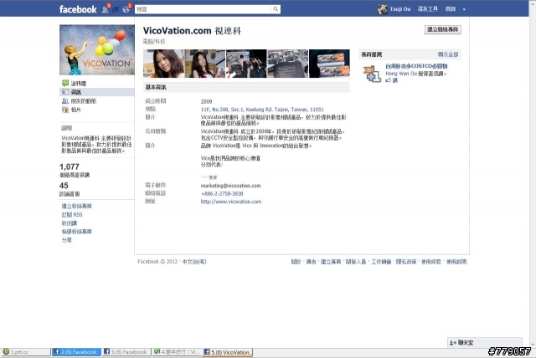Switch to the 2 (6) Facebook tab
This screenshot has height=358, width=536.
[x=76, y=352]
